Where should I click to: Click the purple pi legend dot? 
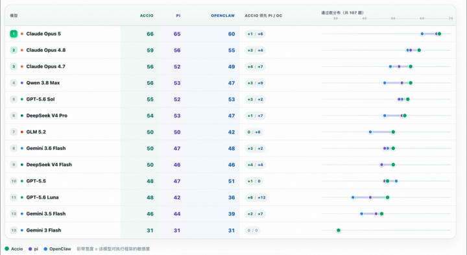click(x=30, y=249)
